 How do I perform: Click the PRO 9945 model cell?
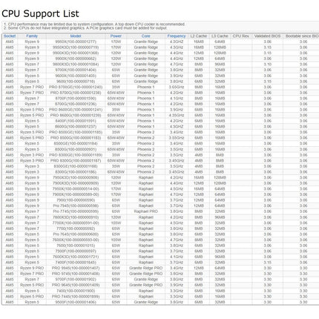click(x=76, y=268)
